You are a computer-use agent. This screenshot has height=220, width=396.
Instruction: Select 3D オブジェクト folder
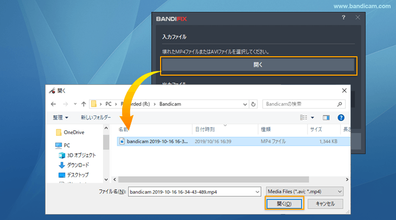[x=77, y=155]
